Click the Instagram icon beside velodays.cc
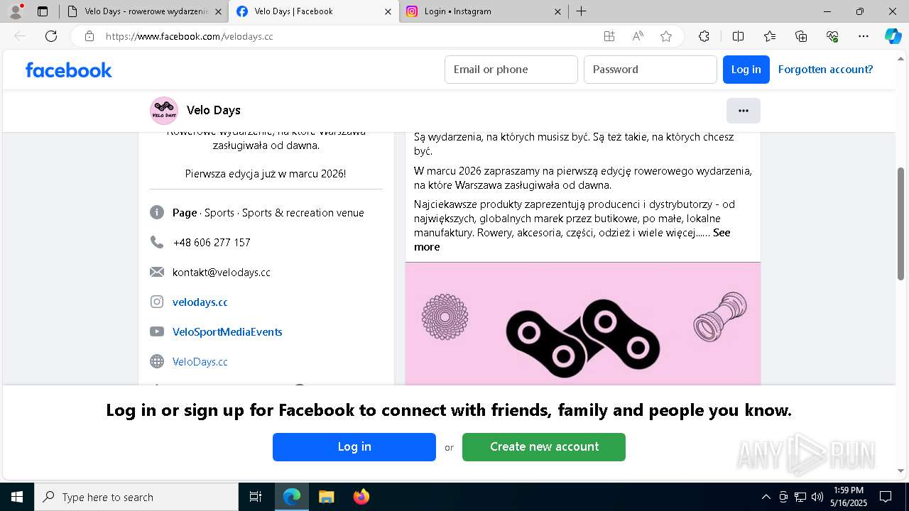 coord(157,302)
